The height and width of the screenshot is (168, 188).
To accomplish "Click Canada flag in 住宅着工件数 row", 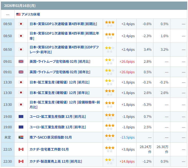I will coord(21,149).
